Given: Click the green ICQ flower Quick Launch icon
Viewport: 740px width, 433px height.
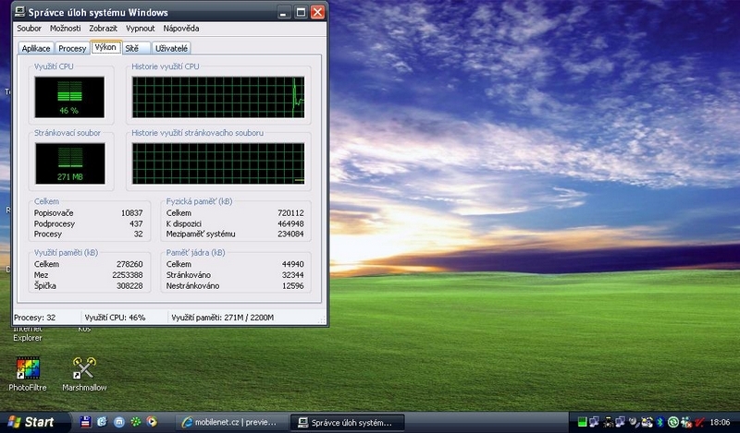Looking at the screenshot, I should coord(135,422).
